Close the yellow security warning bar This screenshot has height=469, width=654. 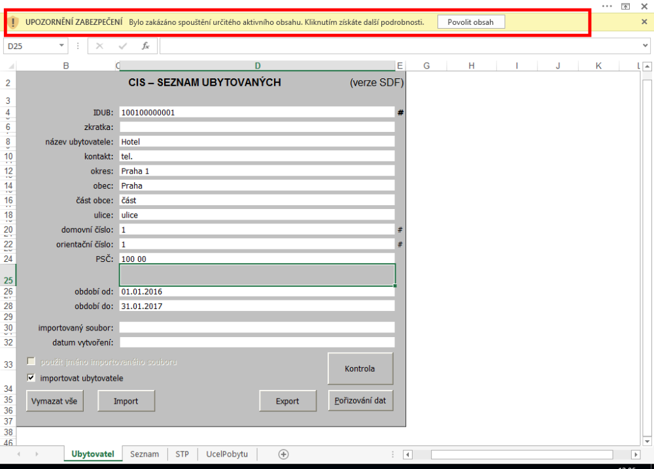click(x=644, y=22)
